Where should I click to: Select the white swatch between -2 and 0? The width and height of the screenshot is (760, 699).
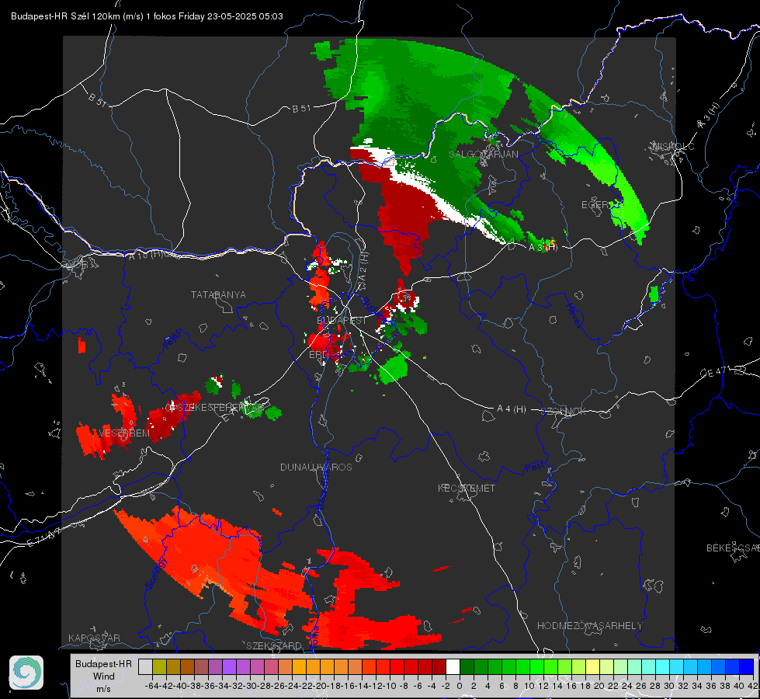coord(453,666)
